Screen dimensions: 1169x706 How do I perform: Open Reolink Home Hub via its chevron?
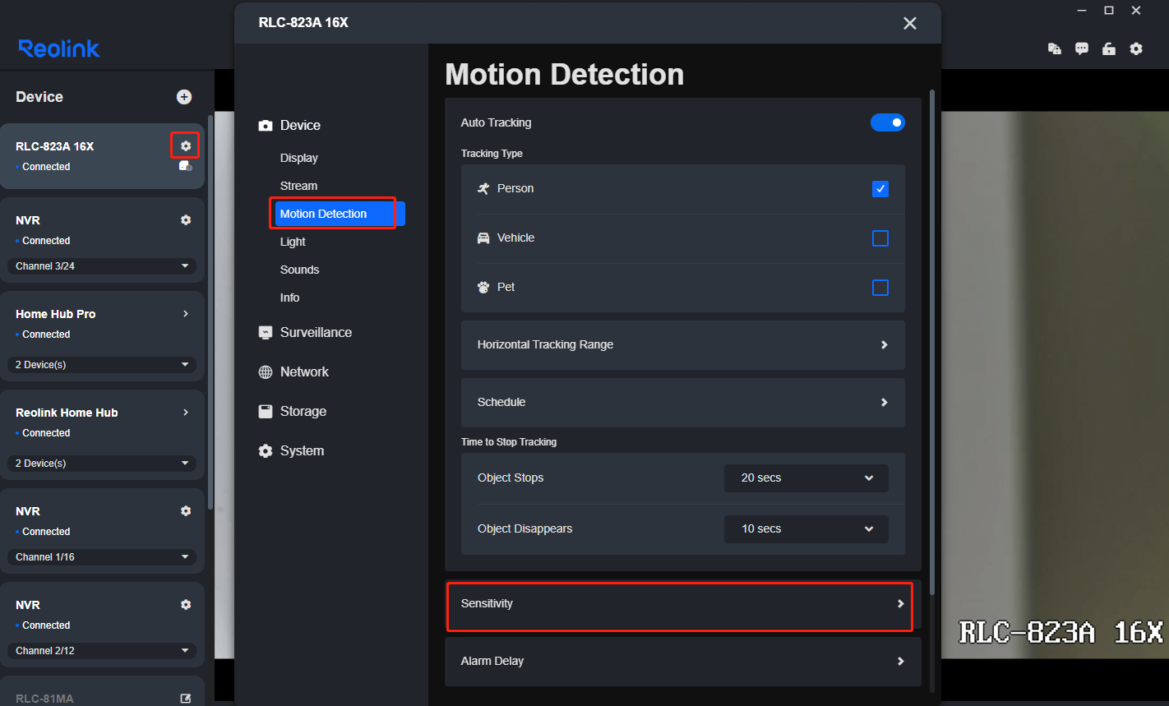tap(186, 413)
